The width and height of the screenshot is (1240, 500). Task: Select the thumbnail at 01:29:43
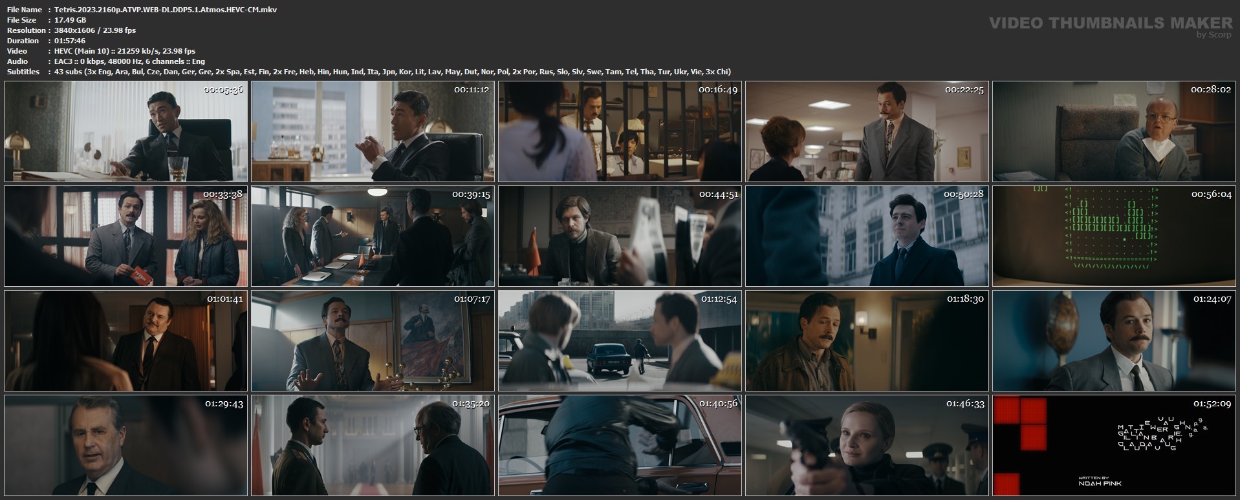tap(126, 446)
